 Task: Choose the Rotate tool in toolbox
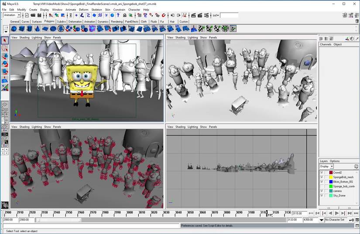[x=5, y=64]
